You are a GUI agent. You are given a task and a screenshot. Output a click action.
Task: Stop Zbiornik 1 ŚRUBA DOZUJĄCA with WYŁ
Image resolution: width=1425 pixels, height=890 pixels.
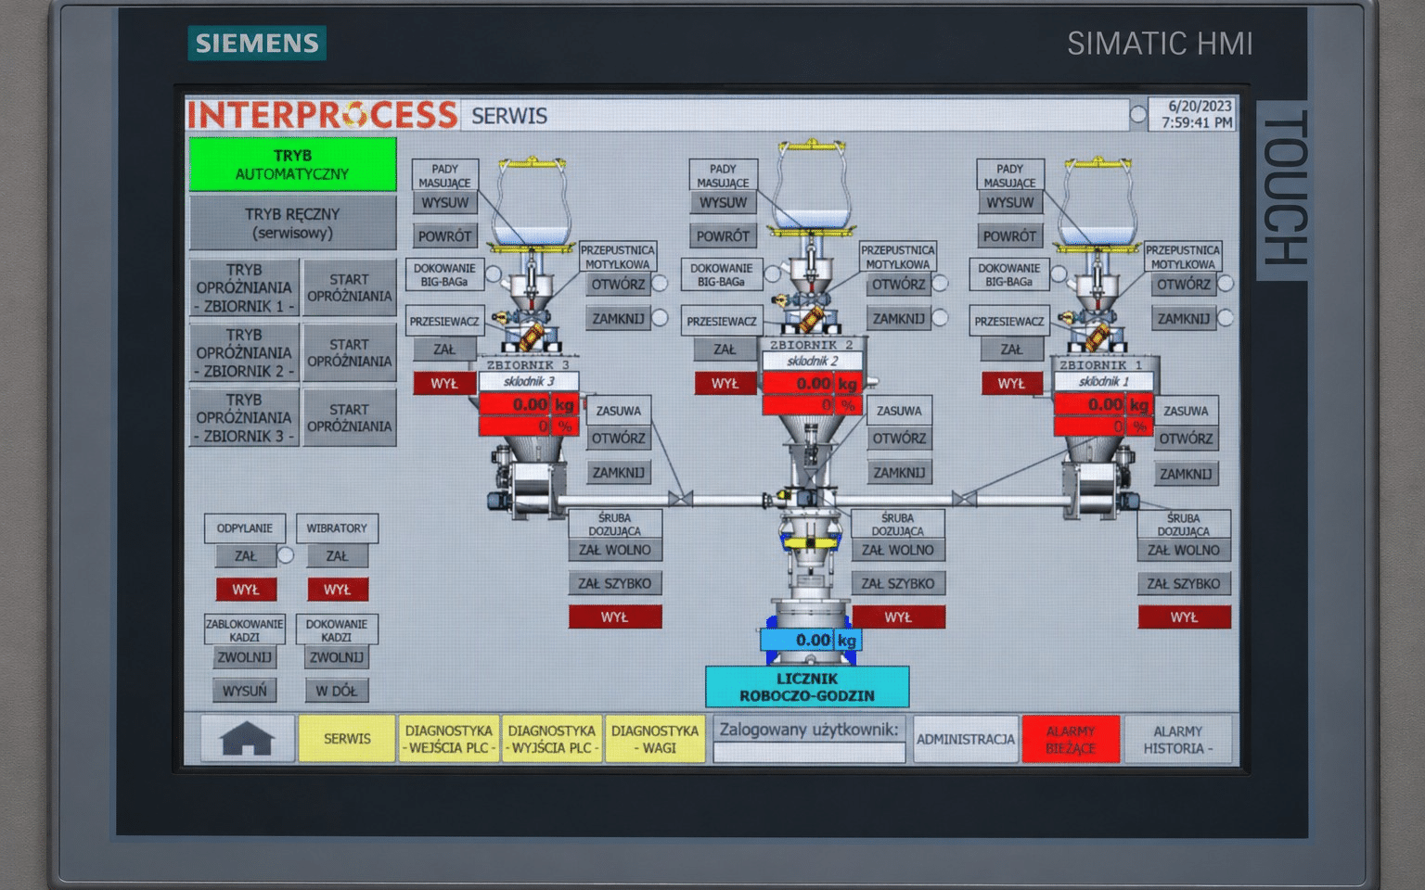pos(1184,617)
